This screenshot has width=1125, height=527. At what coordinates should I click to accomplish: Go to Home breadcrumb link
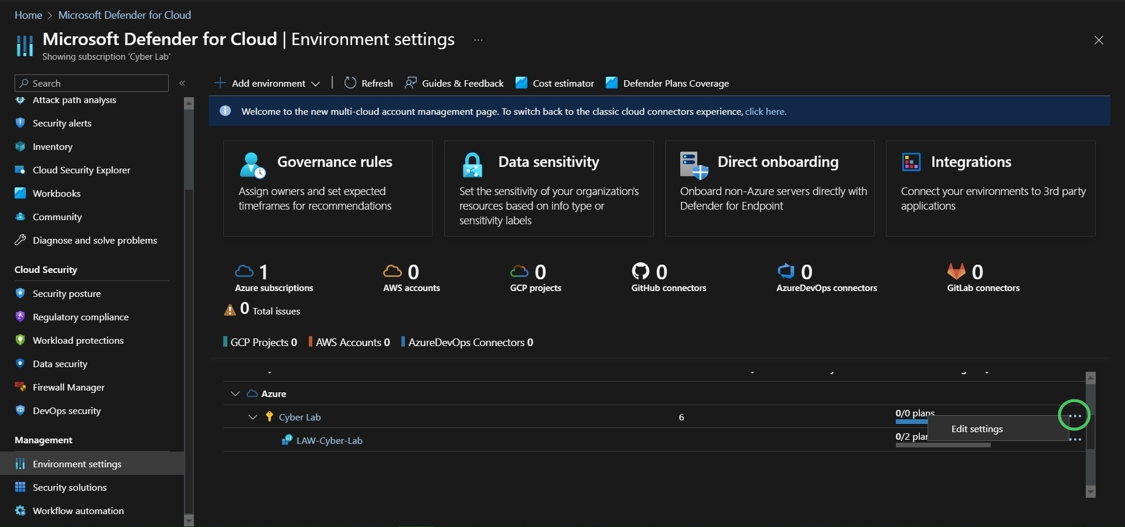point(28,15)
